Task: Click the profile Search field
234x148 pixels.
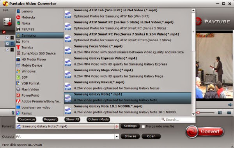Action: [x=178, y=120]
